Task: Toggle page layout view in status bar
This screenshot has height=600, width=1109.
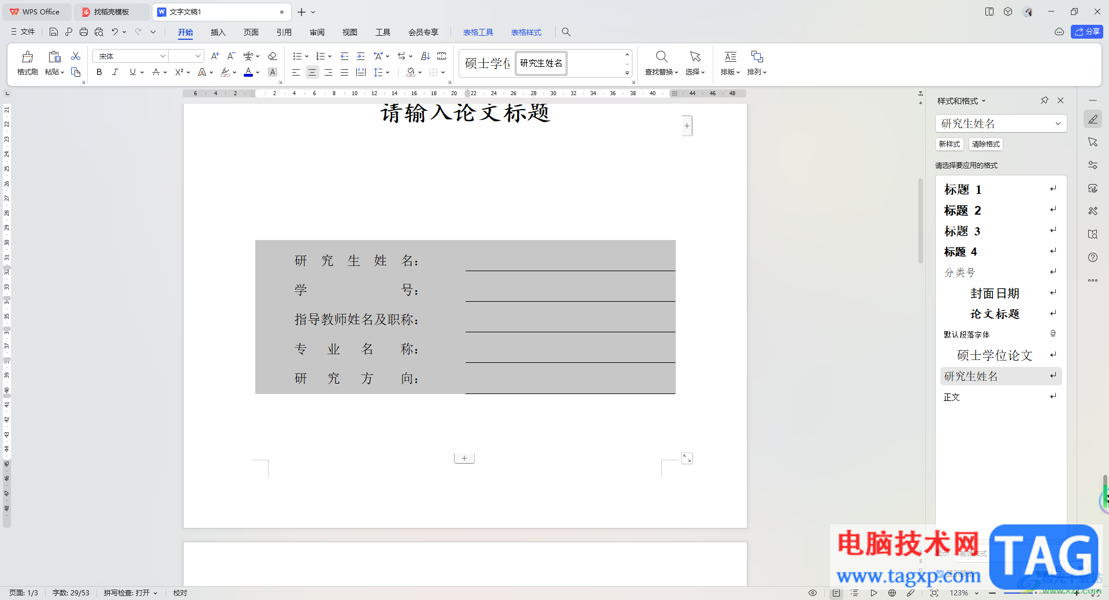Action: point(836,593)
